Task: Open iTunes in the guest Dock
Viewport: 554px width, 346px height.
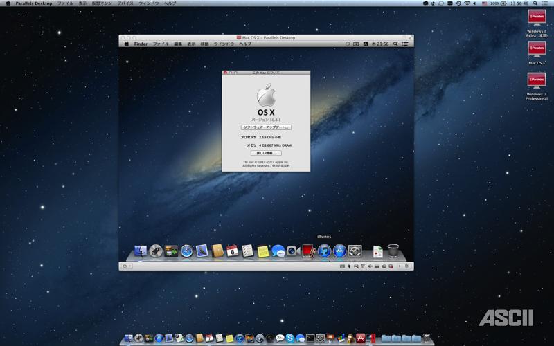Action: [x=324, y=251]
